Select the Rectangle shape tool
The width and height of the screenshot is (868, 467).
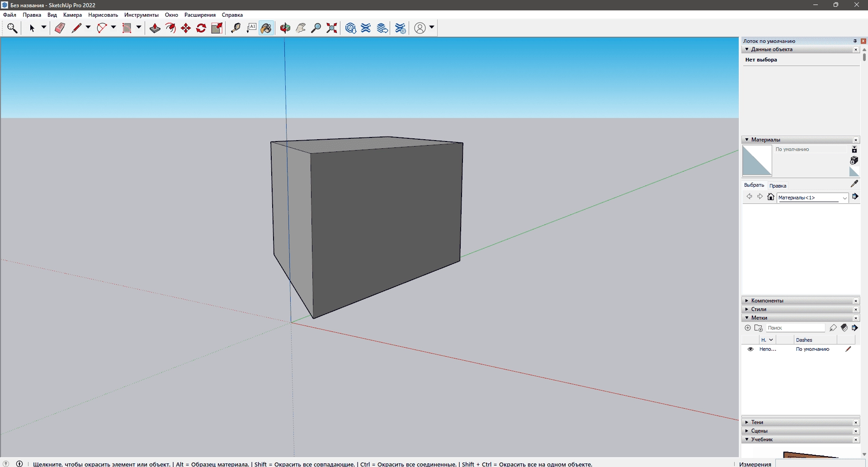pyautogui.click(x=127, y=28)
